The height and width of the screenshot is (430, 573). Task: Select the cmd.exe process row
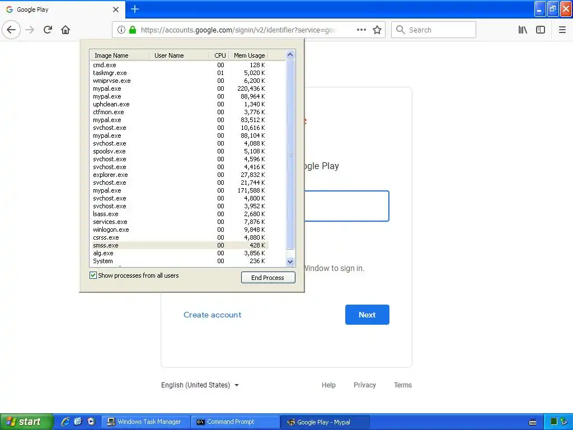179,65
